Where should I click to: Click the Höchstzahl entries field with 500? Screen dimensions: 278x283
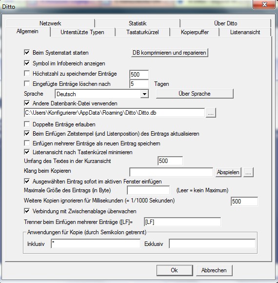pyautogui.click(x=139, y=75)
